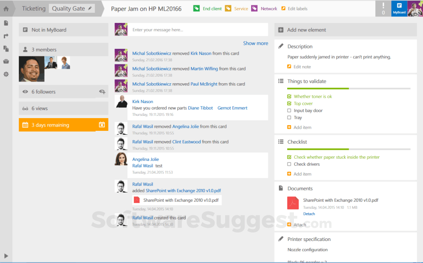This screenshot has height=263, width=423.
Task: Click Gernot Emmert mention link
Action: (x=232, y=108)
